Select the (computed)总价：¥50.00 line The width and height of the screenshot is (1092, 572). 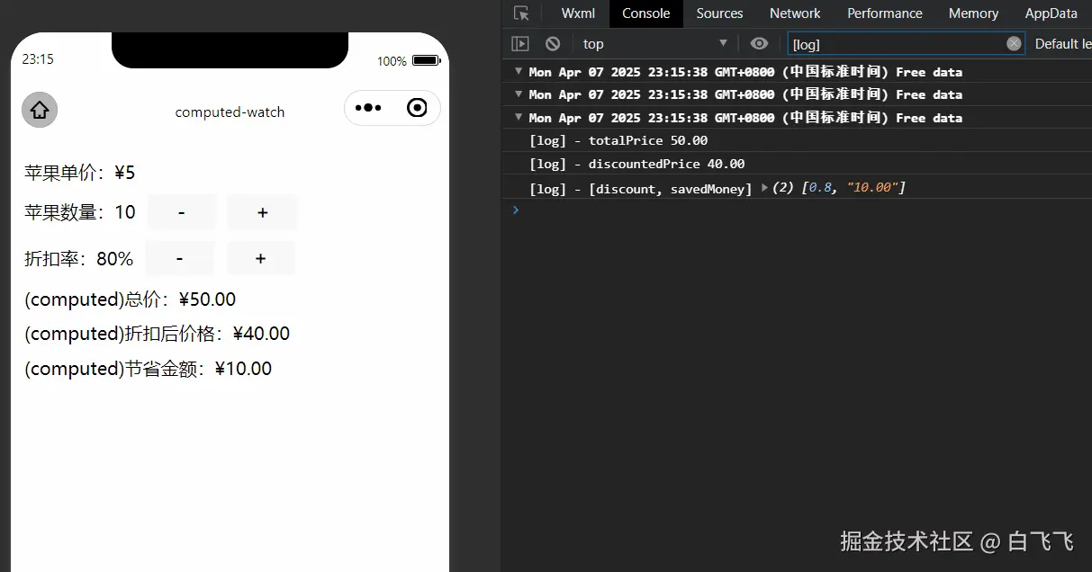pos(130,299)
